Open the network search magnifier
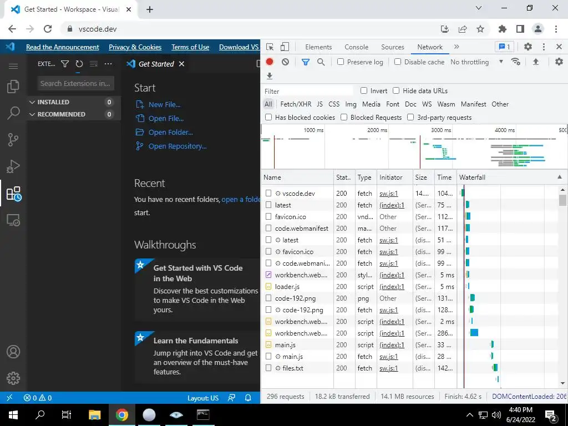 (321, 62)
